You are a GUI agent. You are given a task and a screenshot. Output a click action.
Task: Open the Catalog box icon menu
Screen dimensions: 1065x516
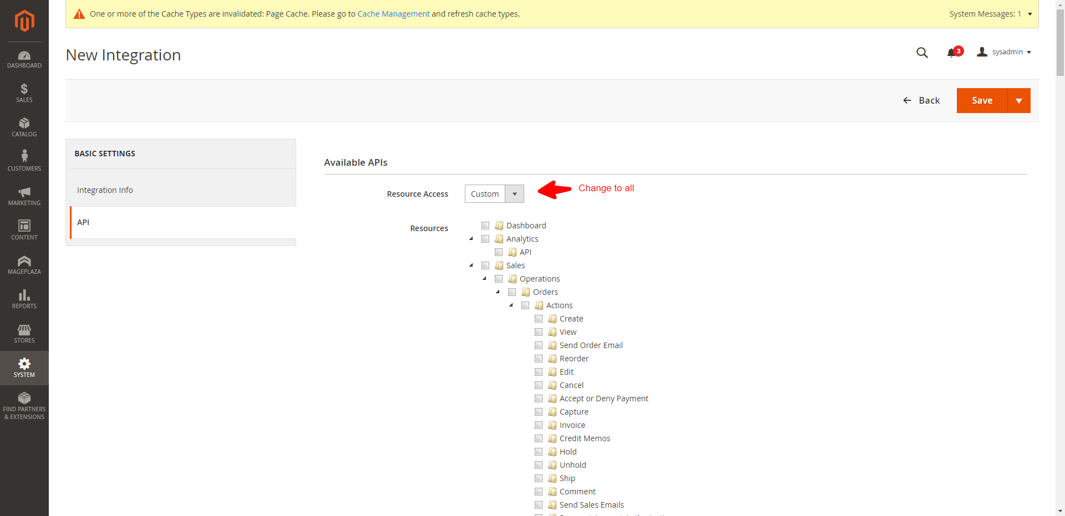(24, 127)
